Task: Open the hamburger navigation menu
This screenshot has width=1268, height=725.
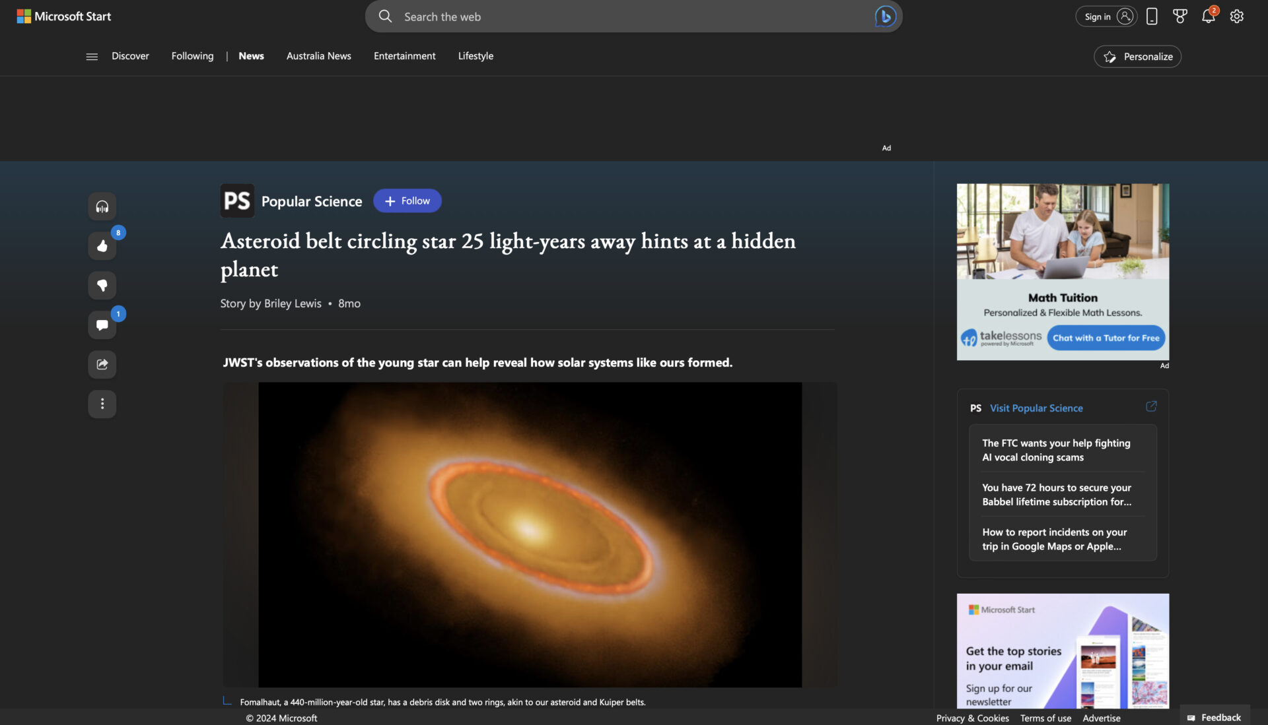Action: coord(92,57)
